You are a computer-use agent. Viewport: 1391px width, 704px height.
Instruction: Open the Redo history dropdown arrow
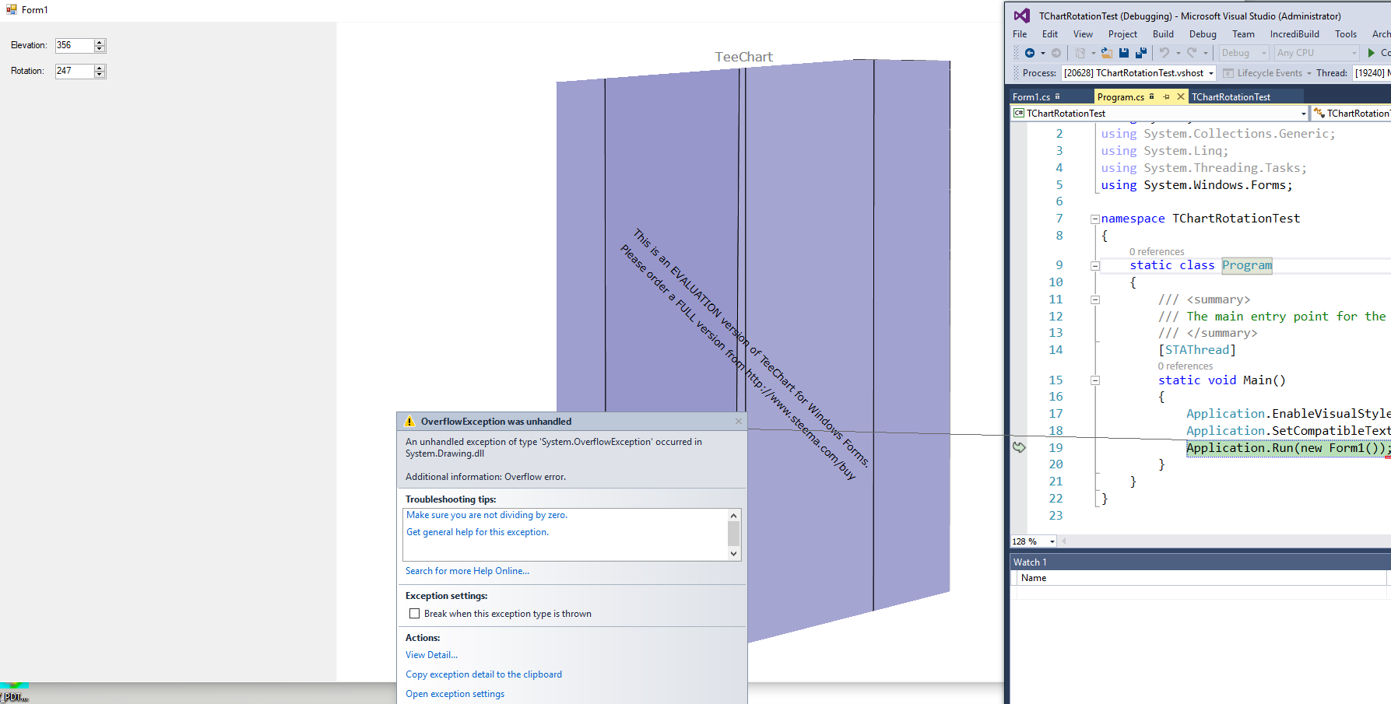[1206, 53]
